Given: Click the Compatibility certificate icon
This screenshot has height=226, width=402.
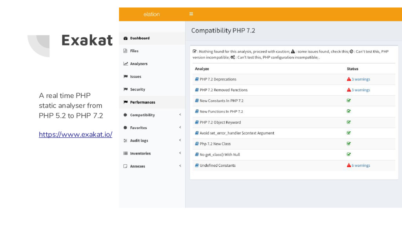Looking at the screenshot, I should (125, 115).
